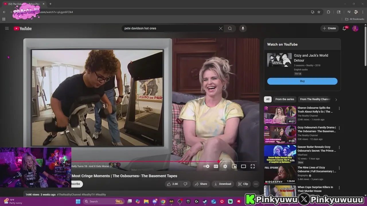Open the notifications bell
367x206 pixels.
point(345,28)
